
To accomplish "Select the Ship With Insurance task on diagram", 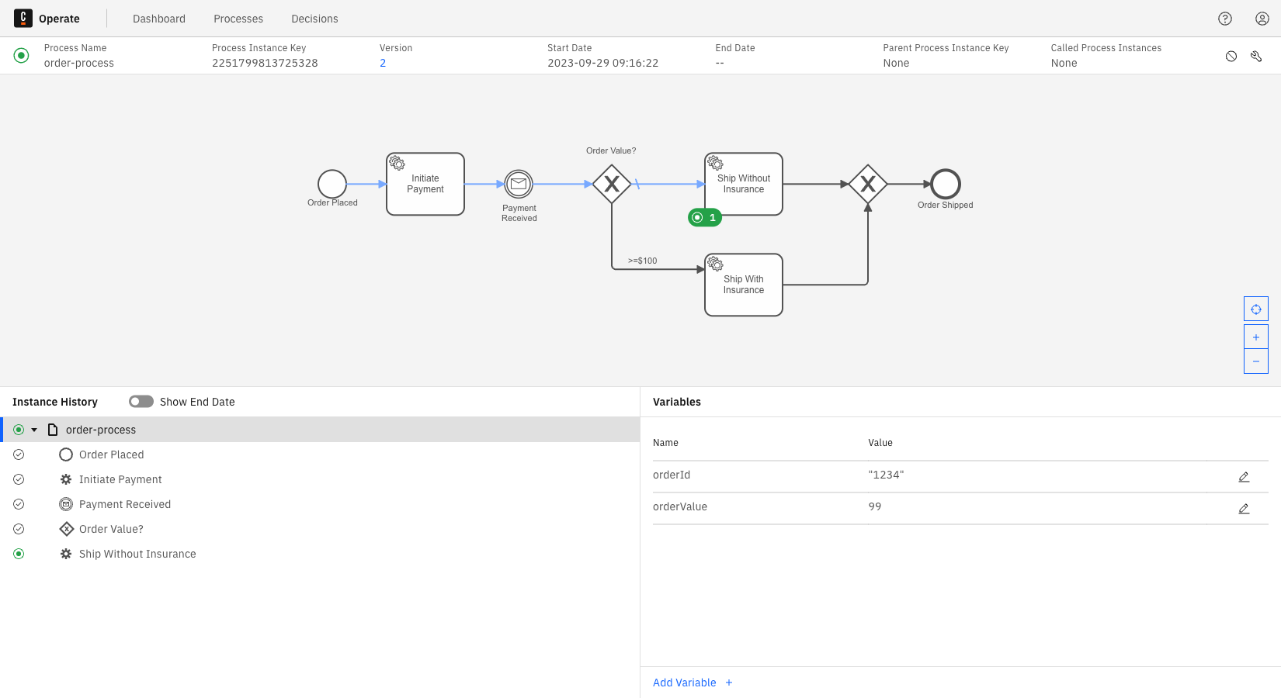I will pyautogui.click(x=743, y=284).
